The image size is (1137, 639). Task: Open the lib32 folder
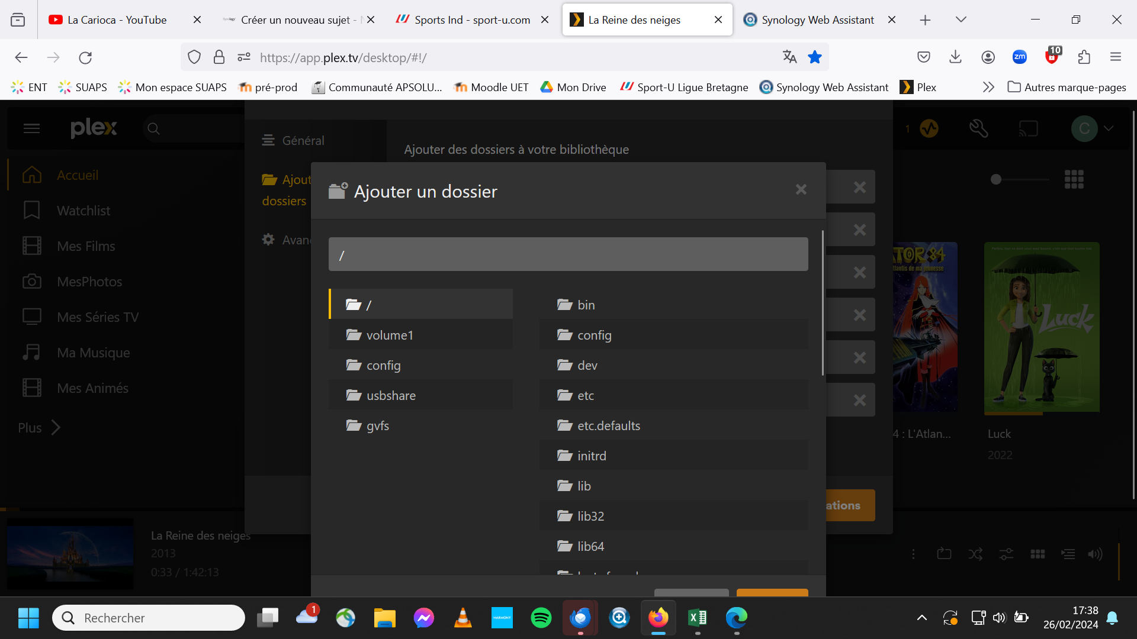673,516
